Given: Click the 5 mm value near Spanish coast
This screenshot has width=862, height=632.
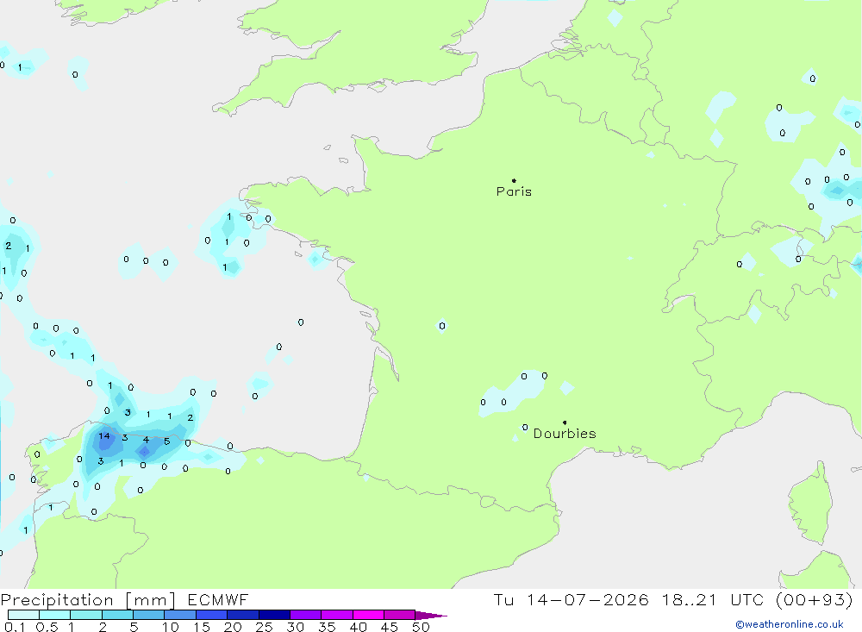Looking at the screenshot, I should pyautogui.click(x=167, y=441).
